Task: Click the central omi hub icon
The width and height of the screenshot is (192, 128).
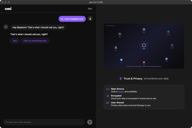Action: pyautogui.click(x=144, y=45)
